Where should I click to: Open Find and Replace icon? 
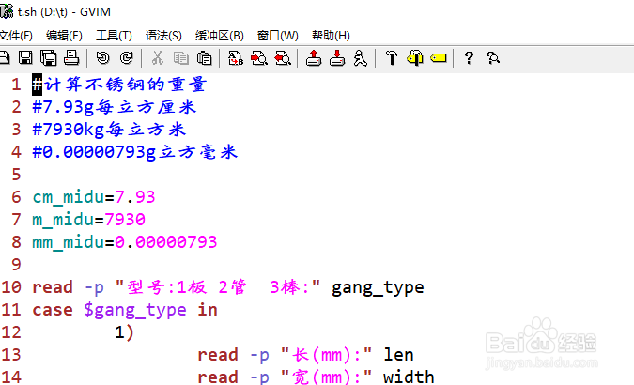(236, 58)
